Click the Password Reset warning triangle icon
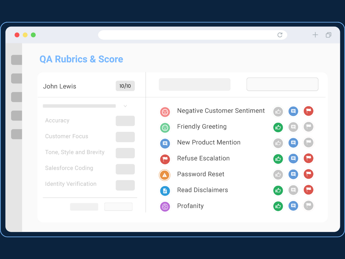 click(x=165, y=175)
